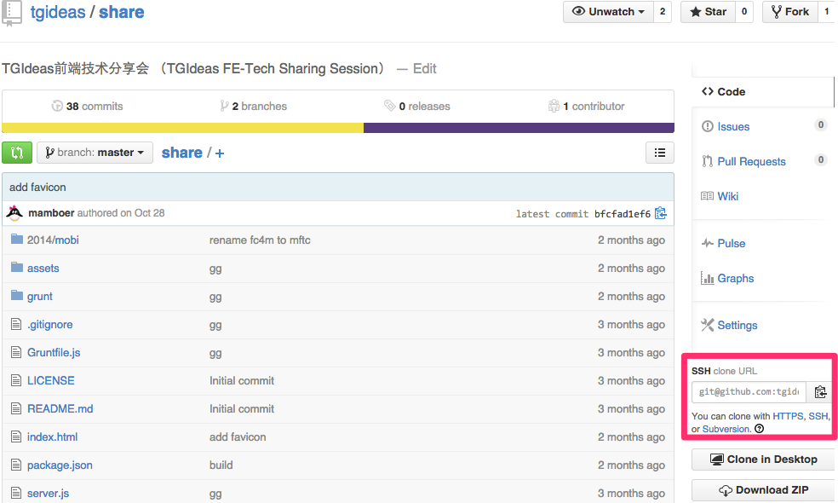Open mamboer's profile from author name

51,212
